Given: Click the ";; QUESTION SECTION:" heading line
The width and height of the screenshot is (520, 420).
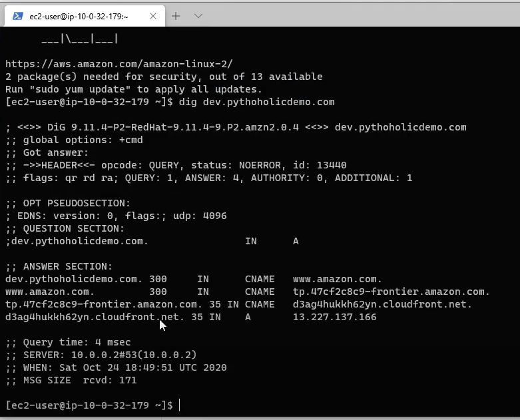Looking at the screenshot, I should coord(65,228).
